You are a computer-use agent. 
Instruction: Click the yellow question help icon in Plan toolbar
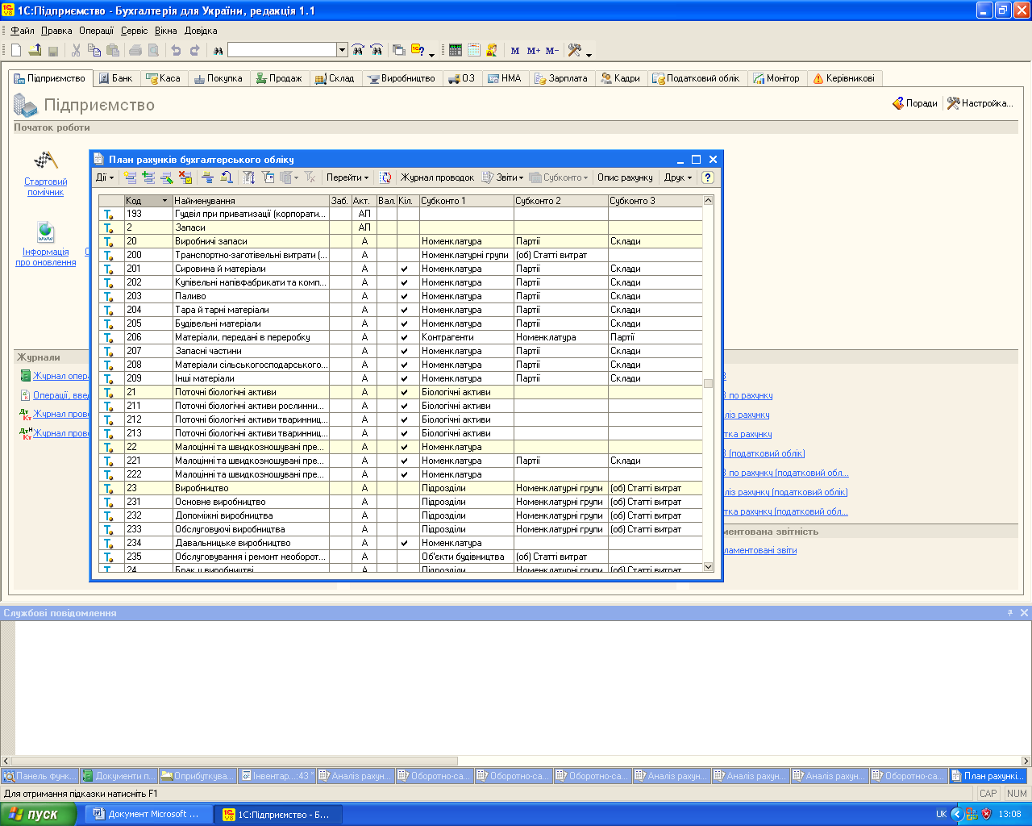tap(708, 177)
